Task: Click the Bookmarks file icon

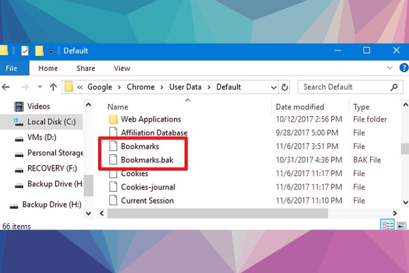Action: 113,146
